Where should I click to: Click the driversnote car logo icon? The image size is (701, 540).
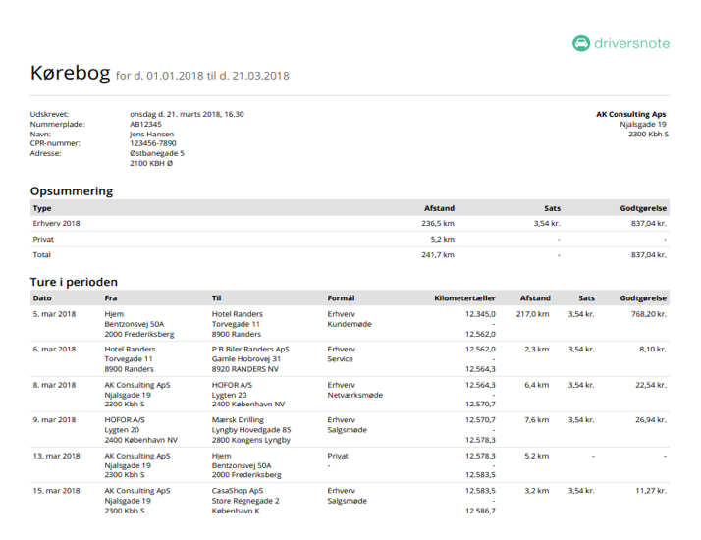tap(581, 43)
